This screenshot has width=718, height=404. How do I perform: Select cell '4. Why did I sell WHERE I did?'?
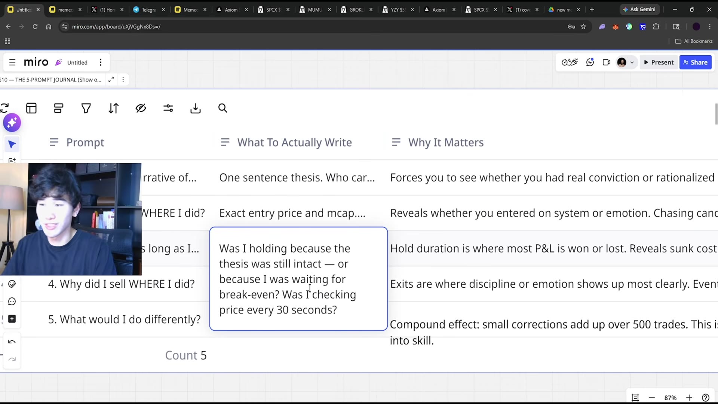pos(122,284)
